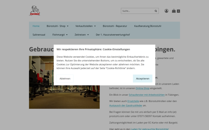Image resolution: width=209 pixels, height=130 pixels.
Task: Expand the Flohmargd dropdown arrow
Action: tap(67, 35)
